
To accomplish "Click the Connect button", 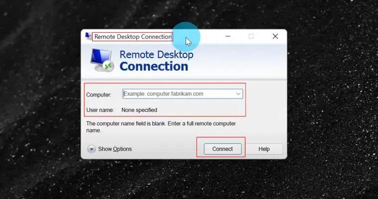I will 223,149.
